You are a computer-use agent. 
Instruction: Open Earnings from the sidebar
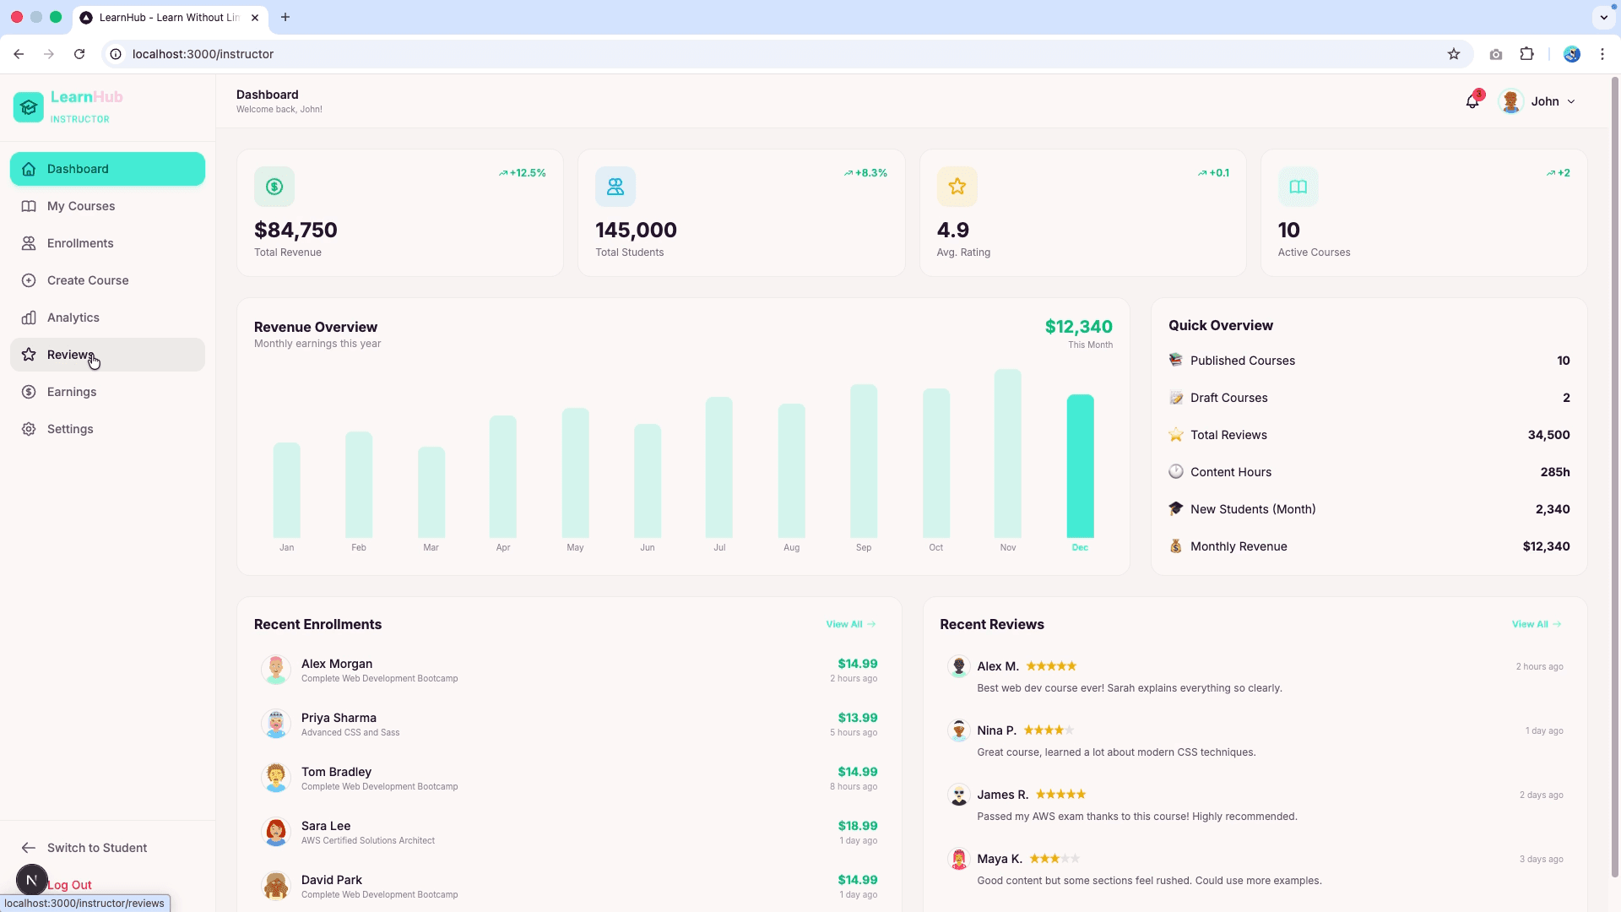[x=107, y=392]
